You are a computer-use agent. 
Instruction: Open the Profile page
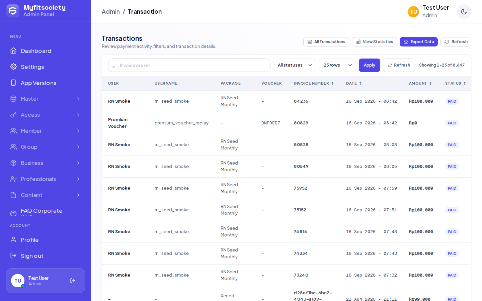(46, 240)
